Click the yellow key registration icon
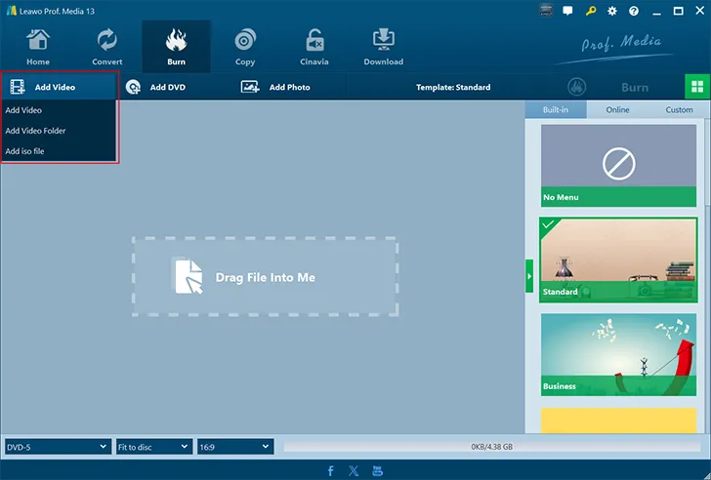The width and height of the screenshot is (711, 480). pos(592,11)
